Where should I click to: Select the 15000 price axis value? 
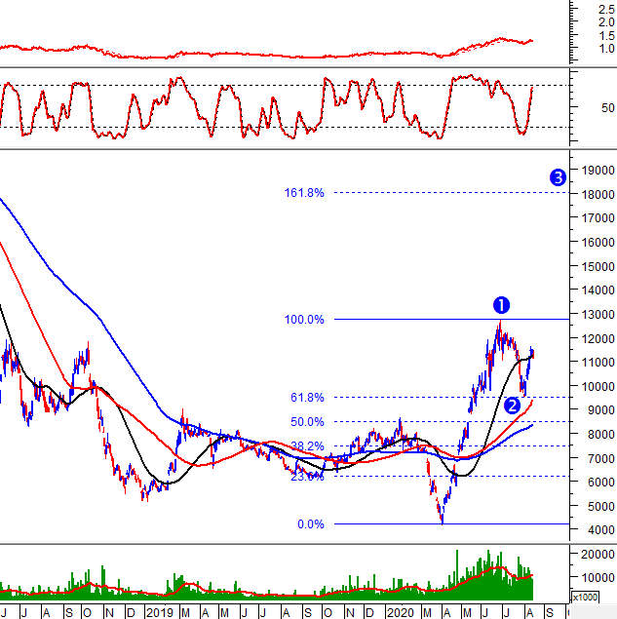click(598, 267)
